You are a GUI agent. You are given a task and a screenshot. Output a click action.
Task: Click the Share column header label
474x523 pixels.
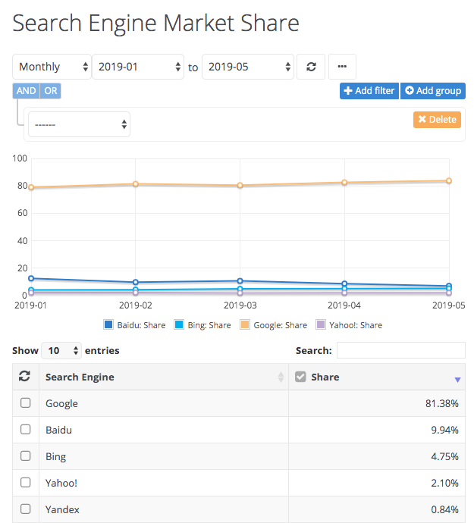coord(325,377)
